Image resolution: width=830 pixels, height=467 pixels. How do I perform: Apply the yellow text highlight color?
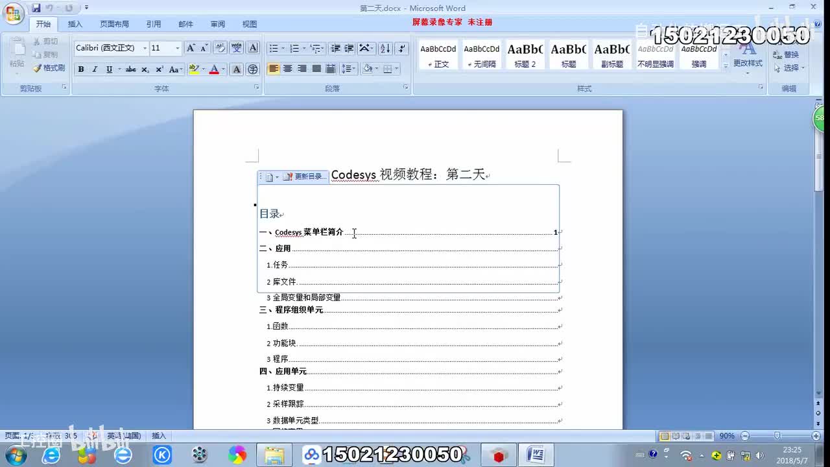pos(193,69)
